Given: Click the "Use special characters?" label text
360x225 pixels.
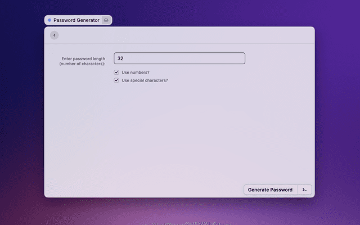Looking at the screenshot, I should click(145, 80).
